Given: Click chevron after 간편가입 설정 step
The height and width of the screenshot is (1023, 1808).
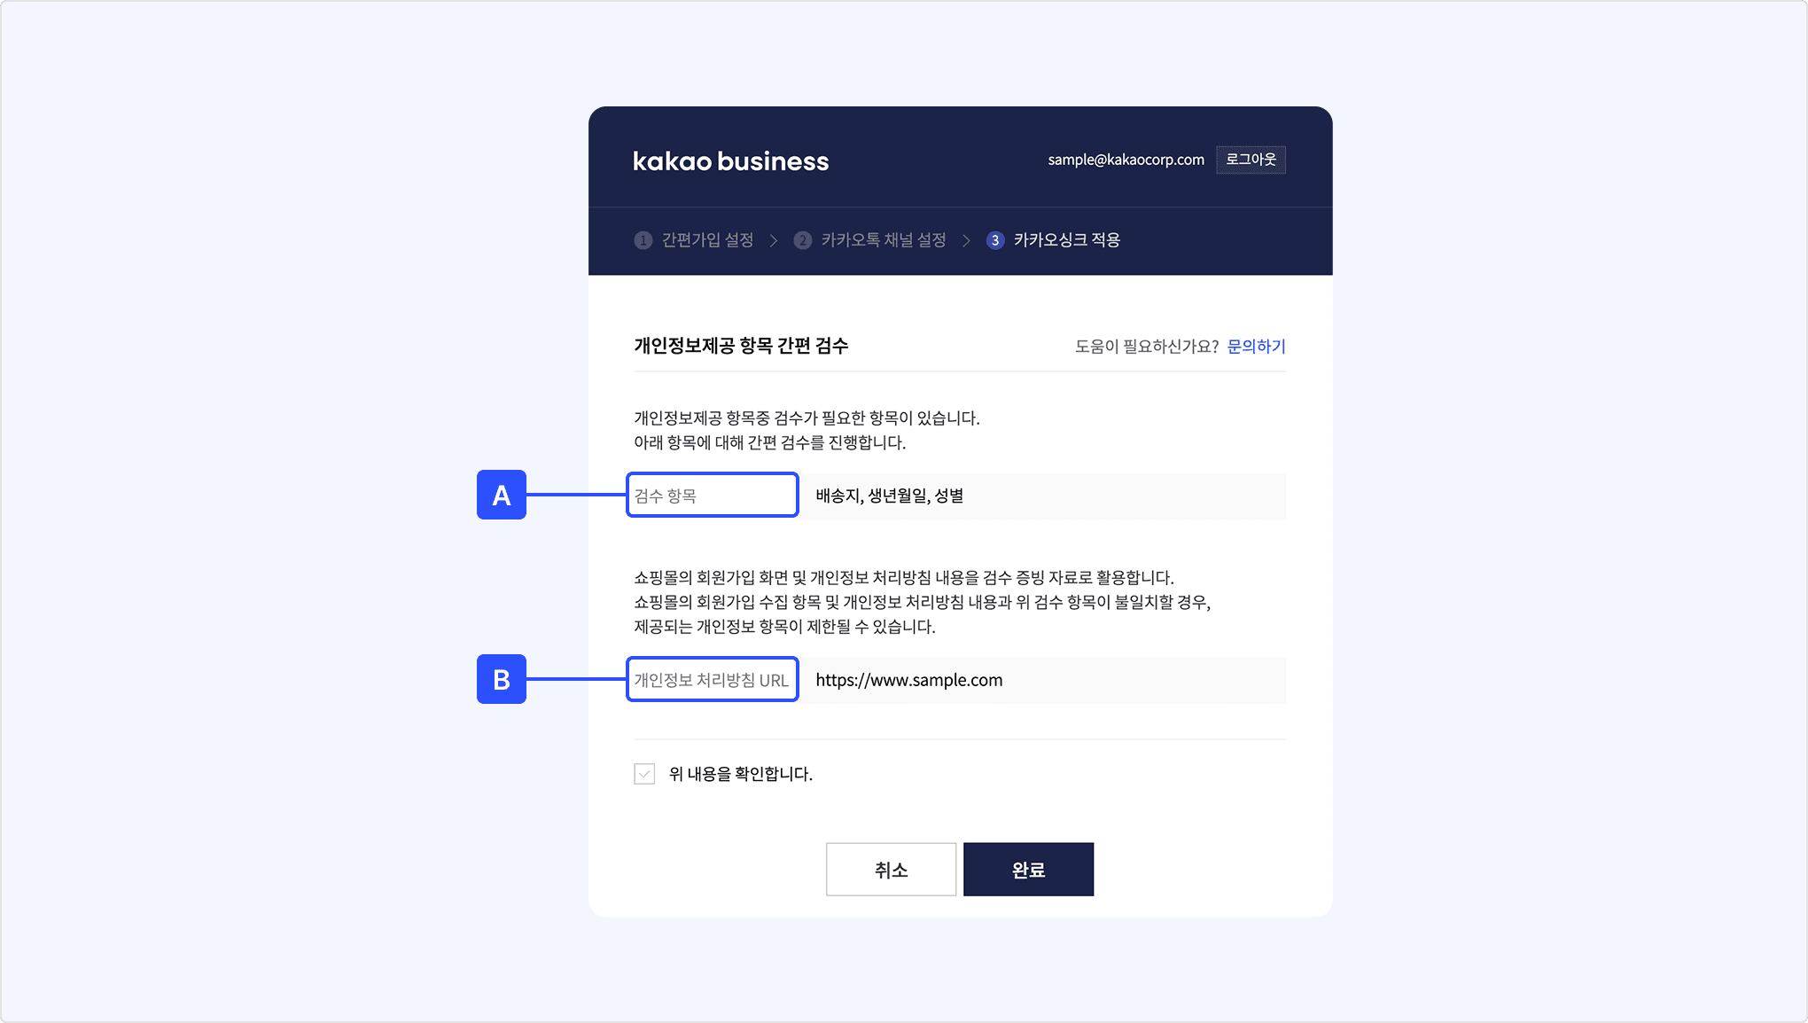Looking at the screenshot, I should [x=774, y=240].
